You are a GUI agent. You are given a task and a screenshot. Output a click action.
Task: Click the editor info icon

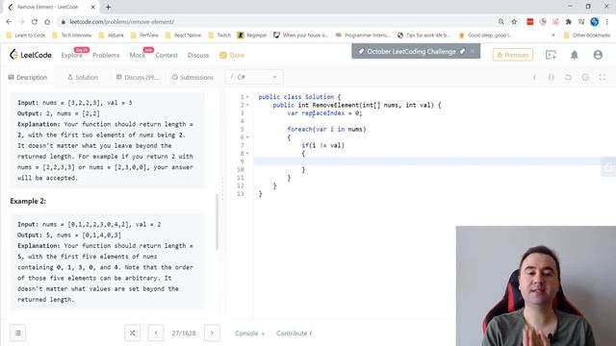(x=534, y=77)
